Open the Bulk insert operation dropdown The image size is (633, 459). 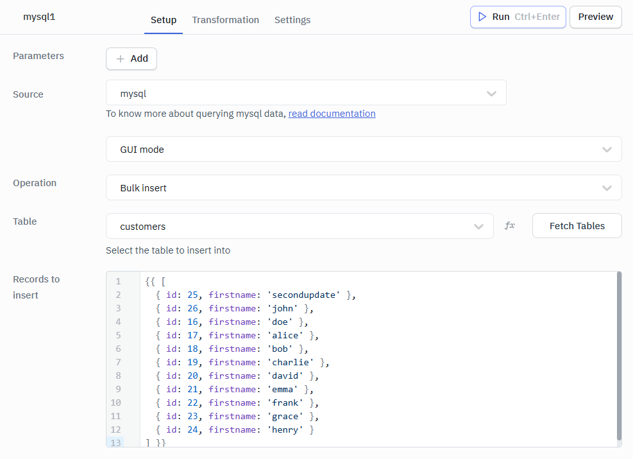point(364,187)
